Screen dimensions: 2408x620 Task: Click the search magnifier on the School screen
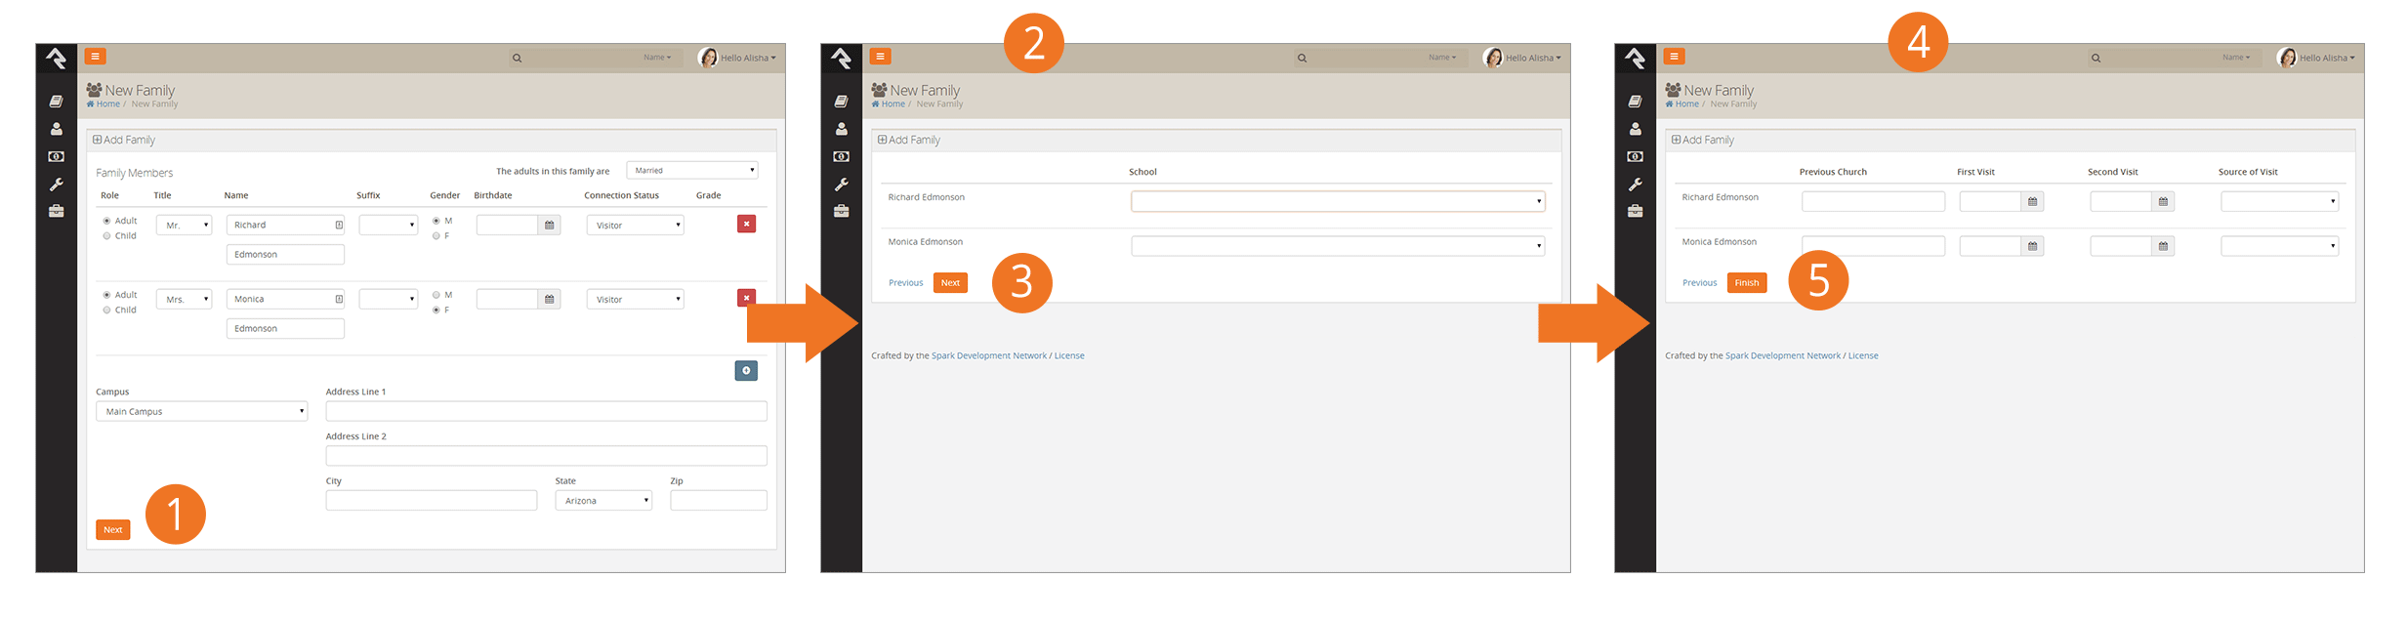(1303, 59)
